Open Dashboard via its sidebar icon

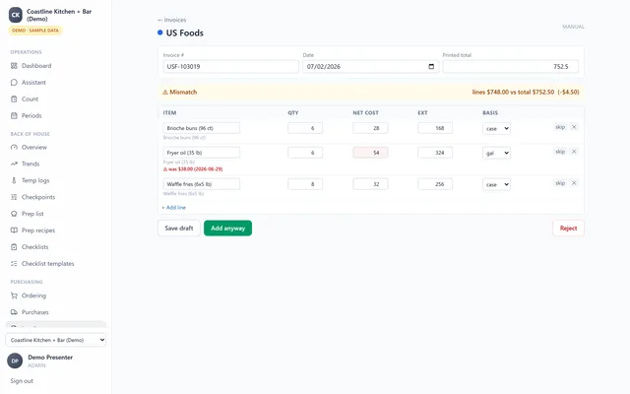tap(14, 66)
